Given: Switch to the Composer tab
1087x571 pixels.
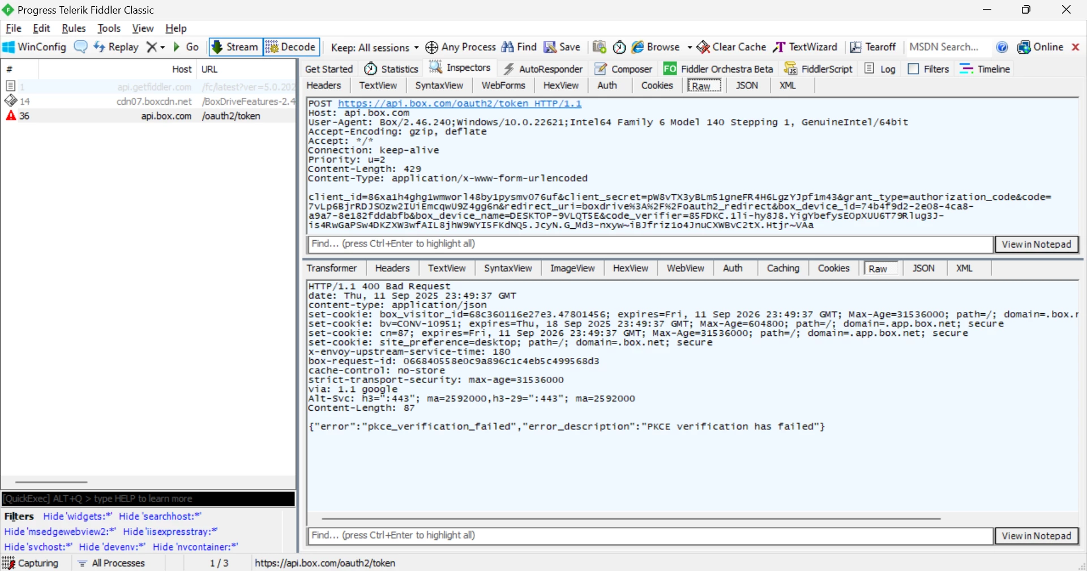Looking at the screenshot, I should (x=623, y=69).
